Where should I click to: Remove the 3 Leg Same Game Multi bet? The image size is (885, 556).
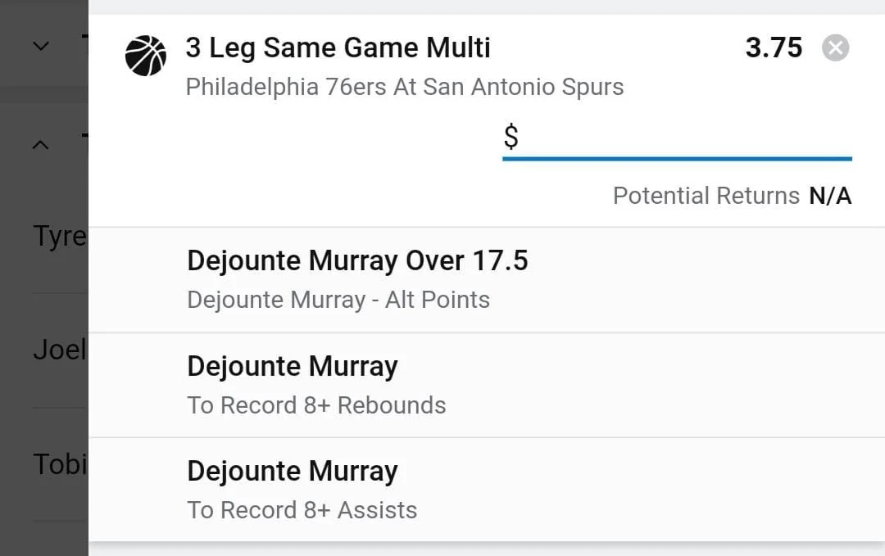coord(835,48)
